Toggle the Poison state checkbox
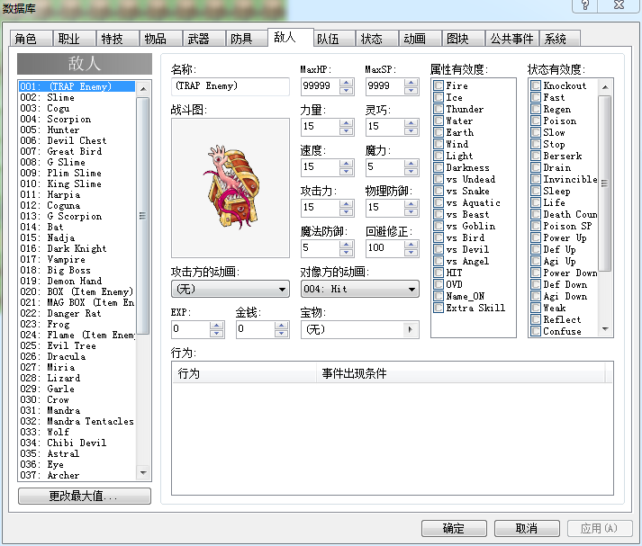 [x=536, y=121]
